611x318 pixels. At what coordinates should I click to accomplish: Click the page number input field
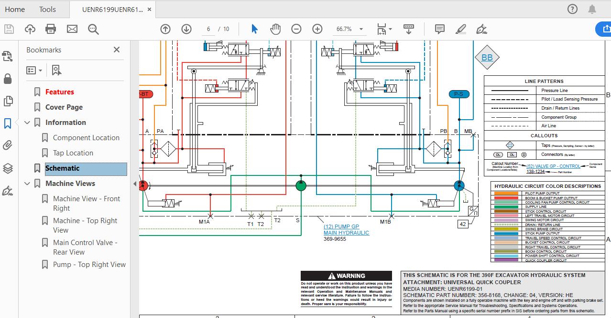[x=208, y=29]
